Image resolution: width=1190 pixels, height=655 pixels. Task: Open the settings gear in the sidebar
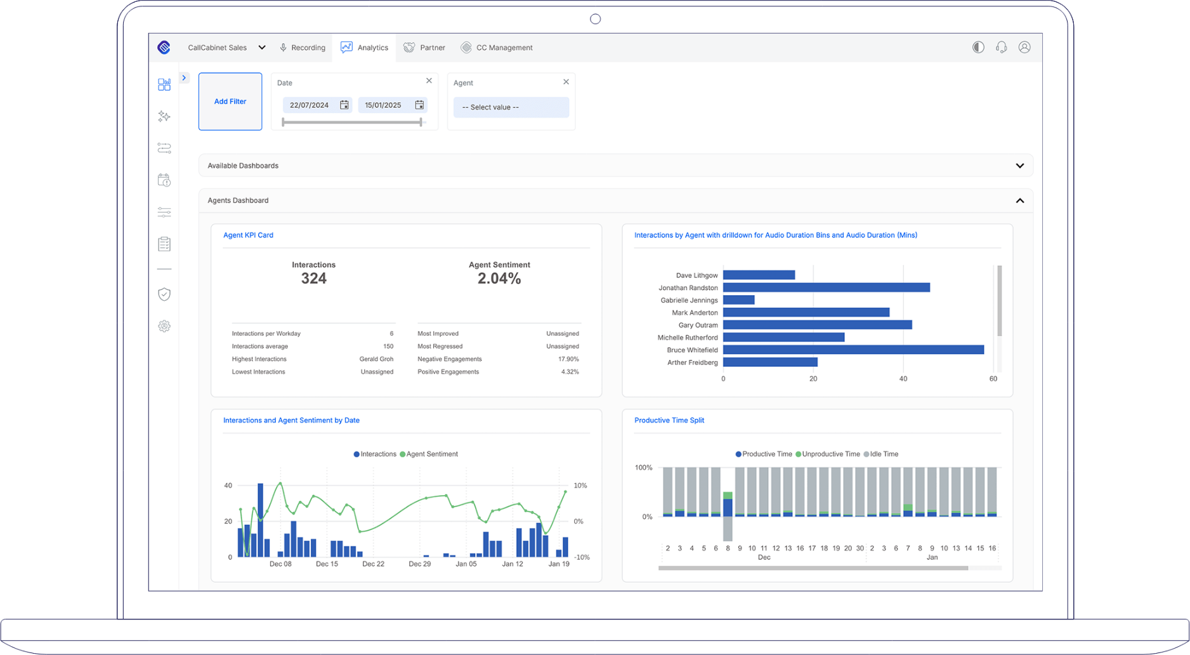pyautogui.click(x=164, y=326)
